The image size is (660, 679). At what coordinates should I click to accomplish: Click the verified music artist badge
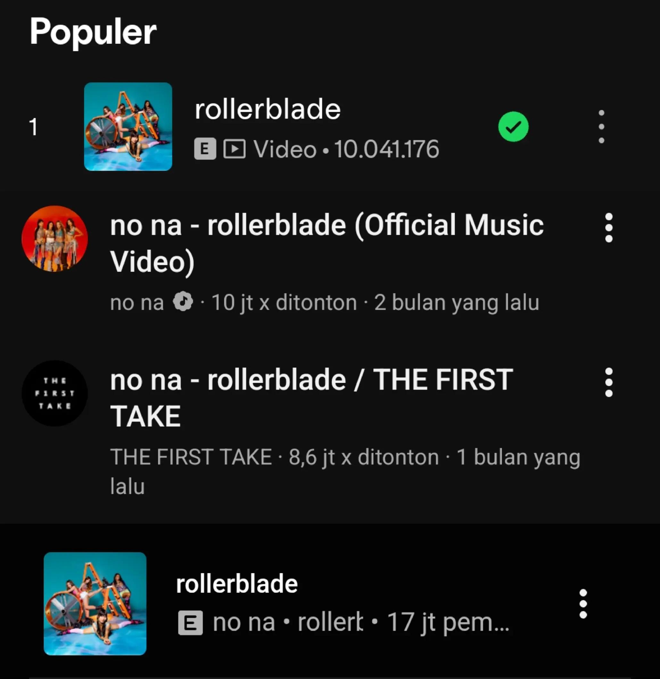coord(183,302)
